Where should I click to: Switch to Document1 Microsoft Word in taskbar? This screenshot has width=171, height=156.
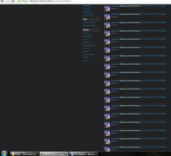(x=83, y=154)
